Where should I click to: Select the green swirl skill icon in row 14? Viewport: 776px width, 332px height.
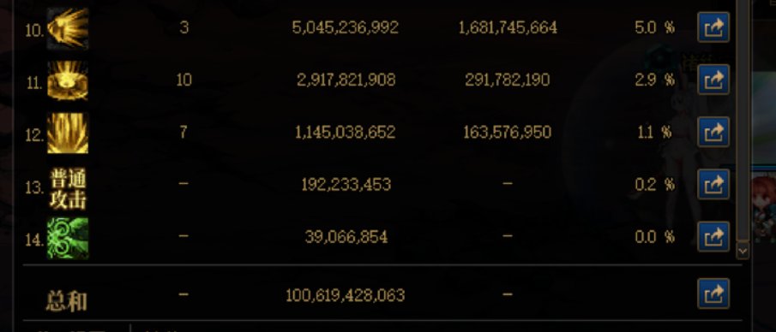[68, 238]
